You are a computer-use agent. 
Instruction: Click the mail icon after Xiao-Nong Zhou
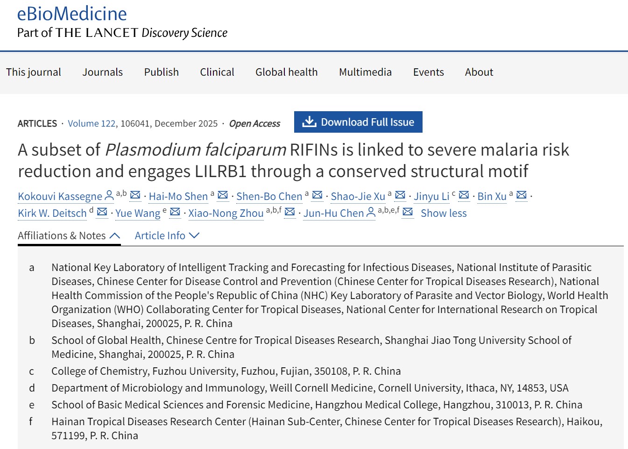click(289, 212)
